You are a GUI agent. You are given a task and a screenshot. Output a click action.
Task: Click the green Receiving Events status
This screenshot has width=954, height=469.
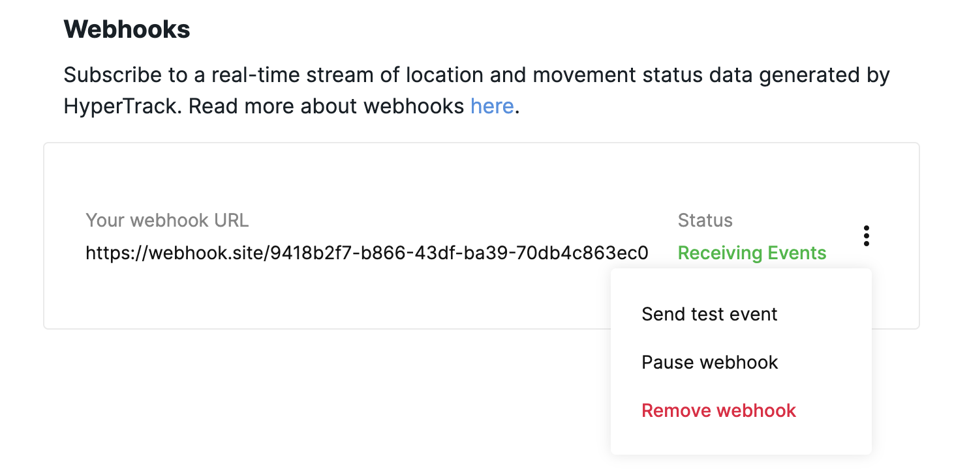coord(752,253)
